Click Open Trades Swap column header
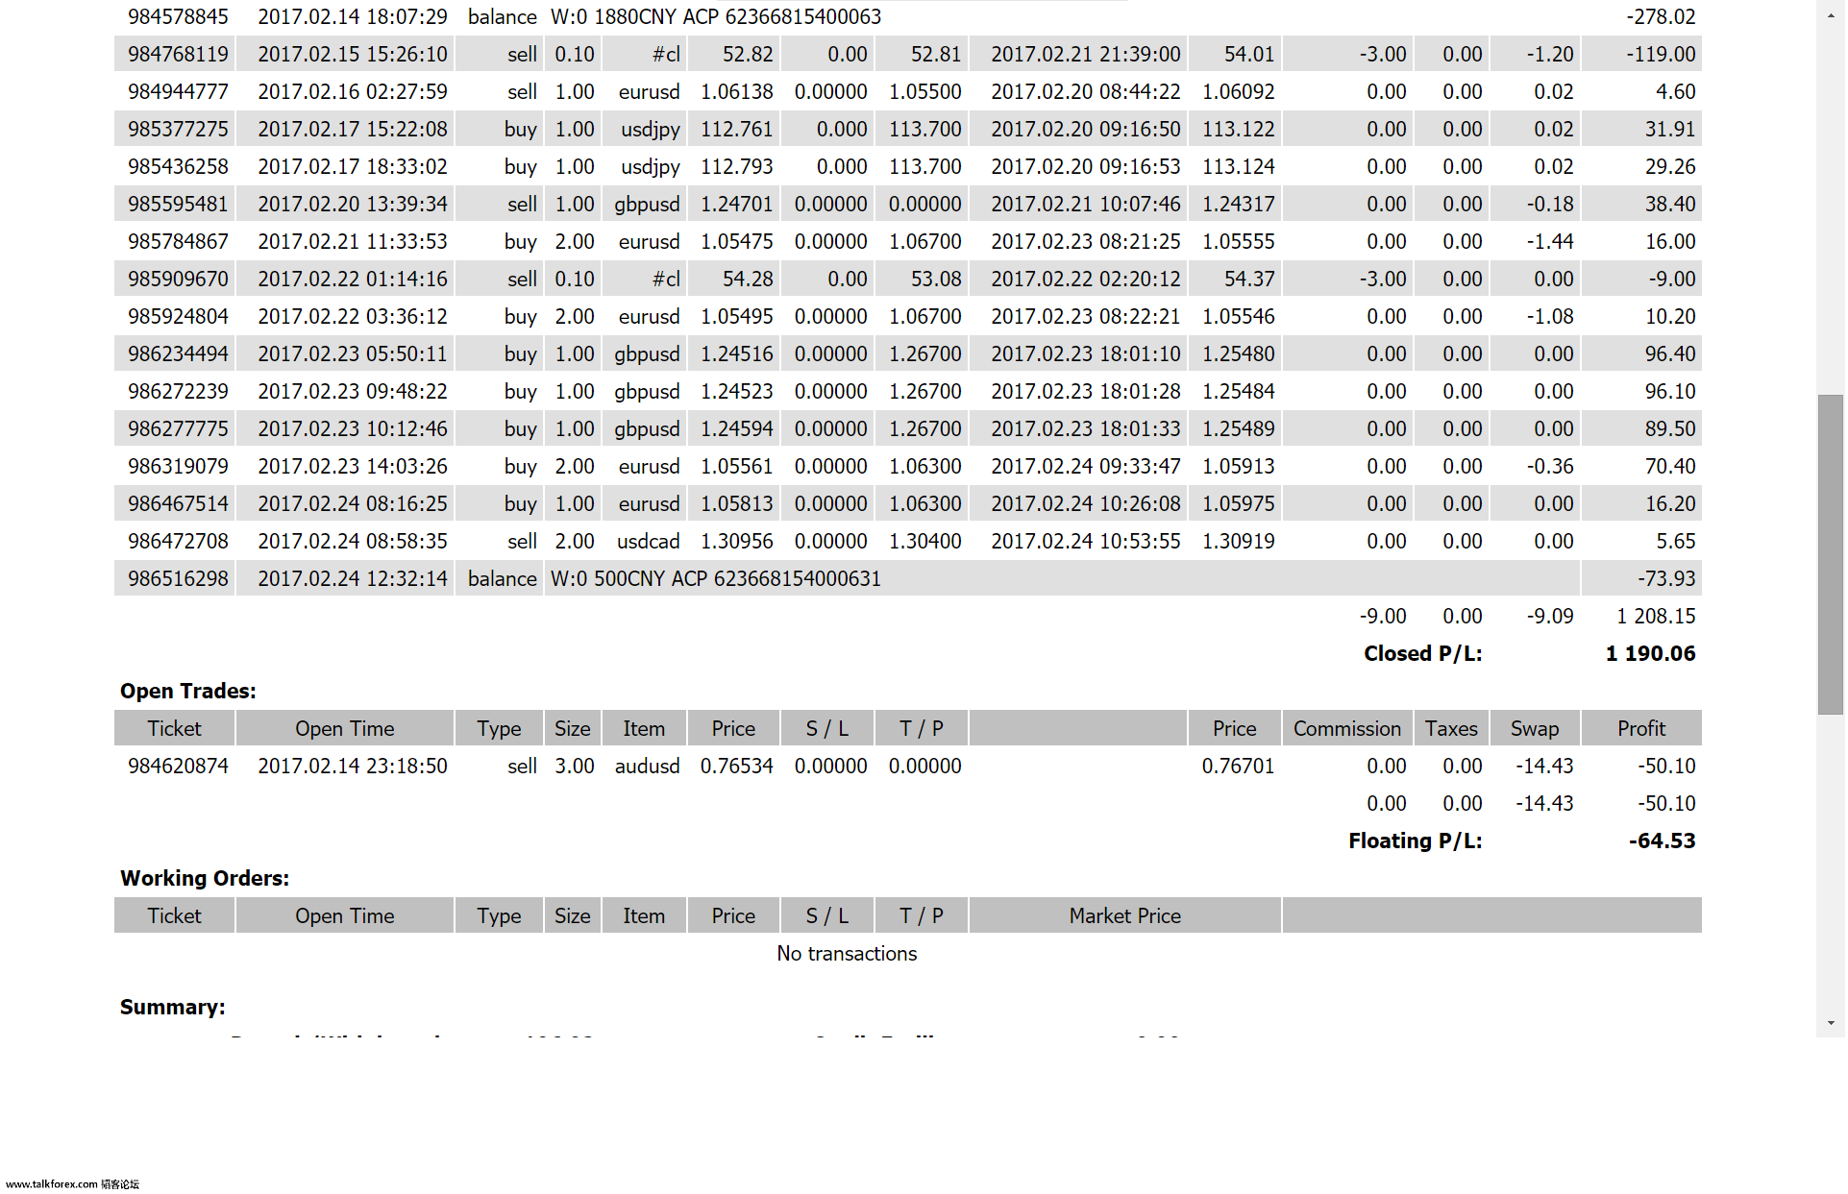This screenshot has height=1194, width=1848. [x=1535, y=729]
